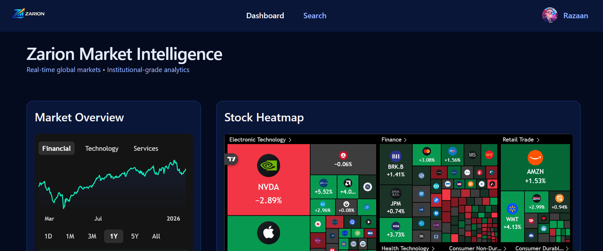This screenshot has width=603, height=251.
Task: Select the AMZN Amazon tile
Action: click(x=535, y=167)
